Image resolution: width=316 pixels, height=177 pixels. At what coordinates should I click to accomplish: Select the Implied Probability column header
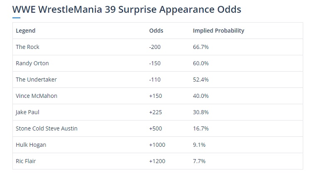218,31
